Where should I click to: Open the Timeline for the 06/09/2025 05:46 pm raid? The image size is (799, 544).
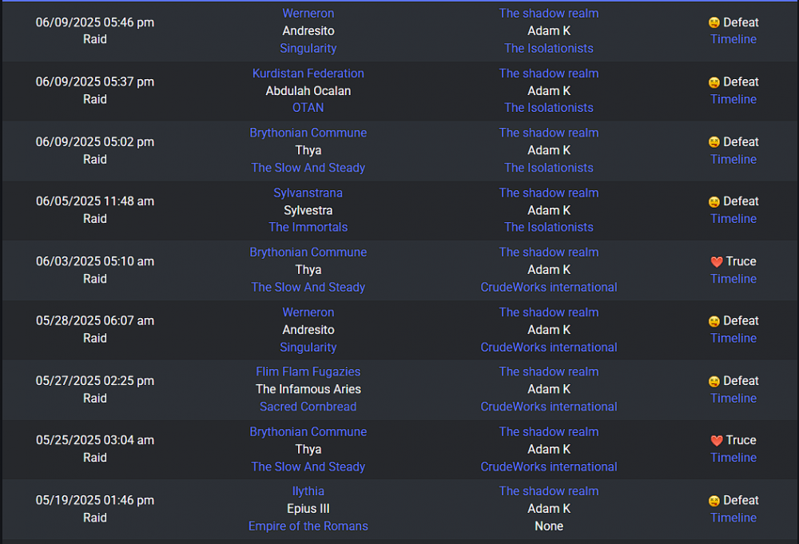(733, 39)
